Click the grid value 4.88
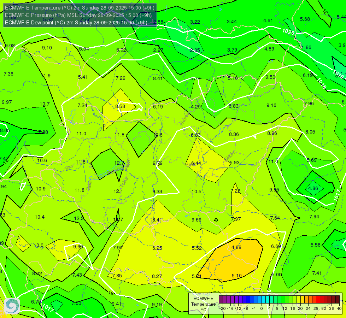This screenshot has width=346, height=318. point(236,248)
